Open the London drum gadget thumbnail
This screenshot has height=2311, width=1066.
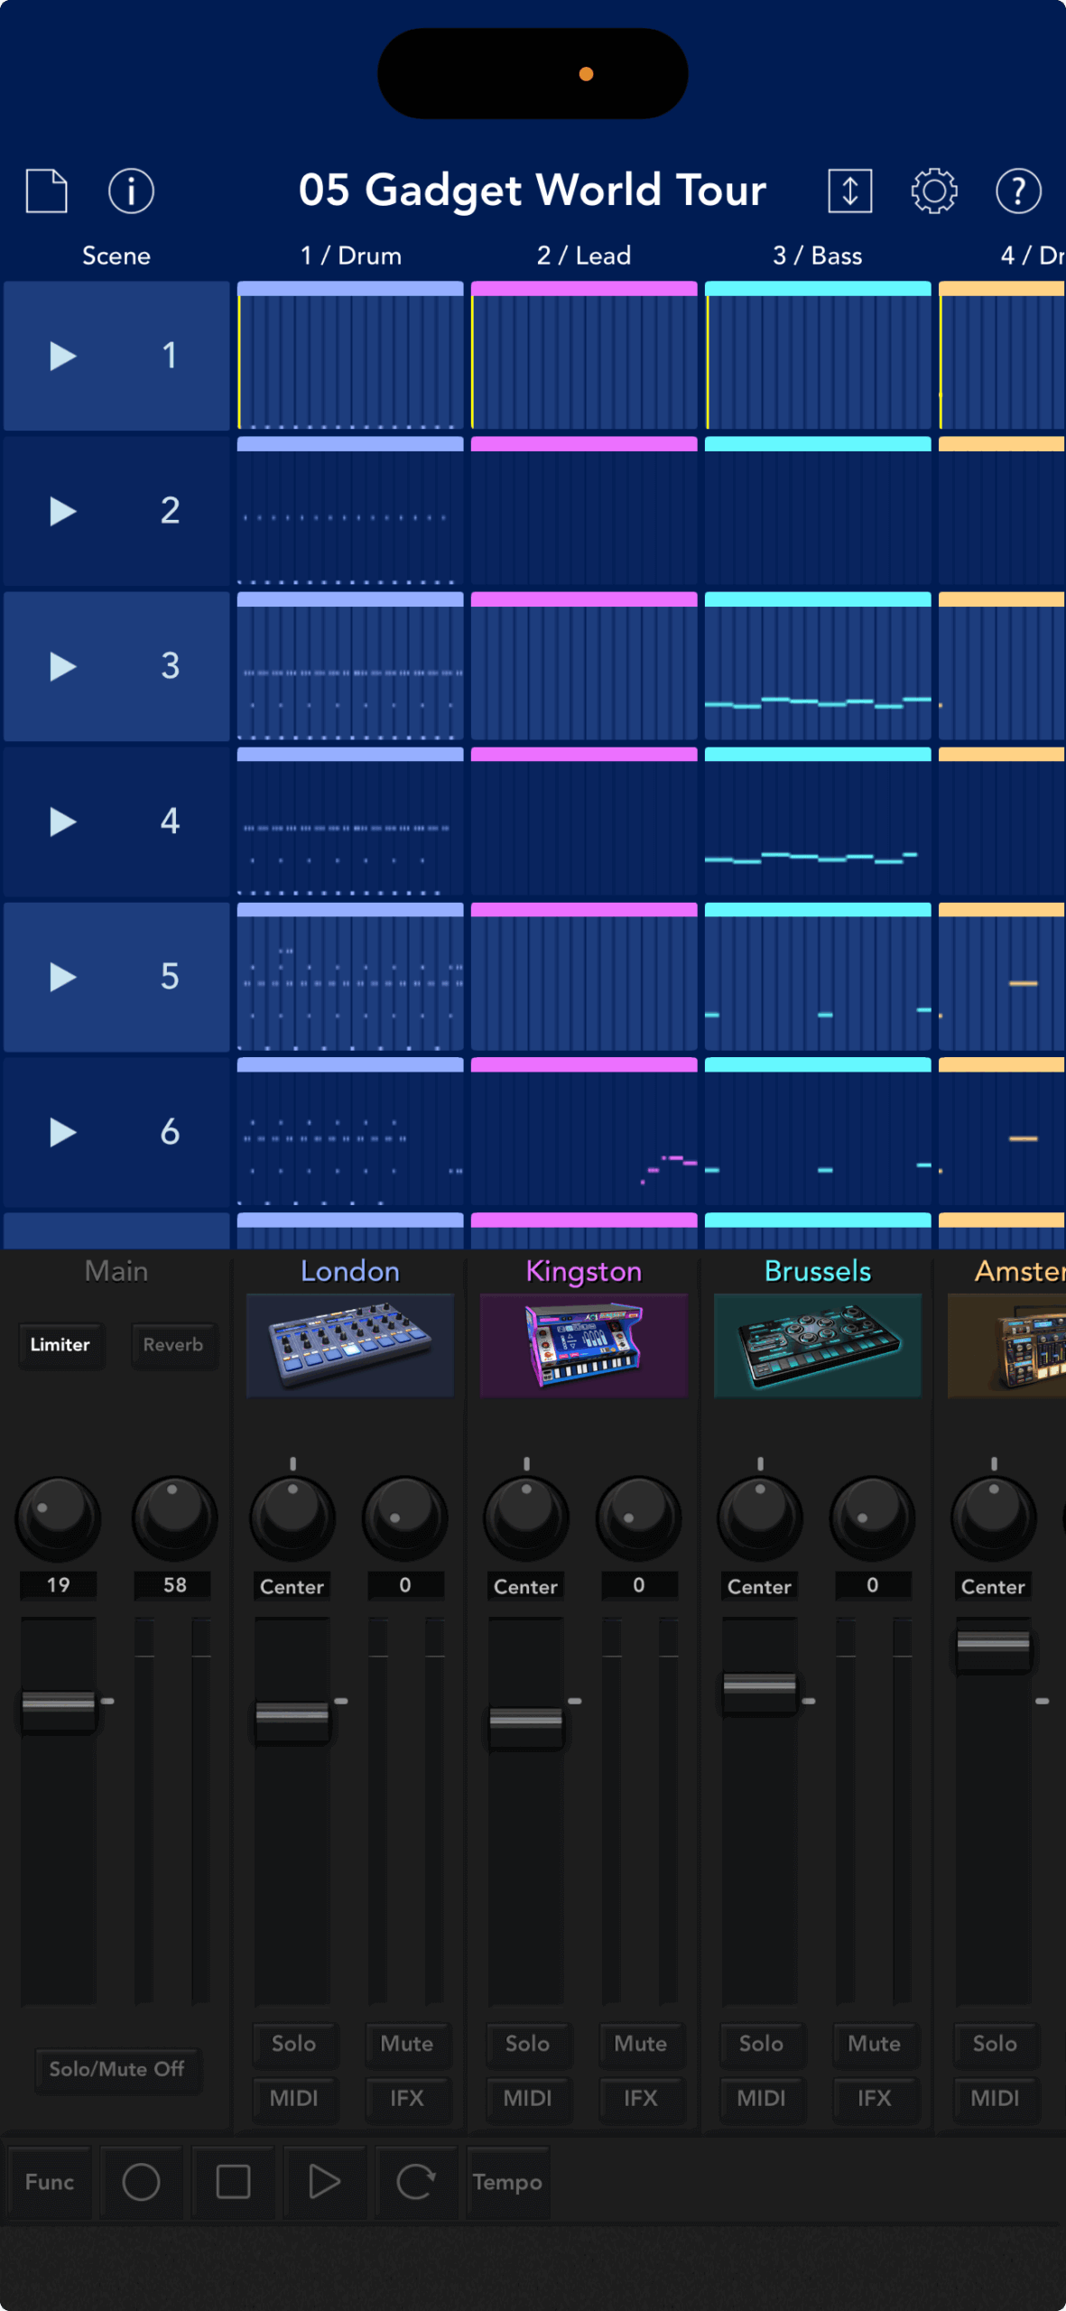pyautogui.click(x=350, y=1344)
